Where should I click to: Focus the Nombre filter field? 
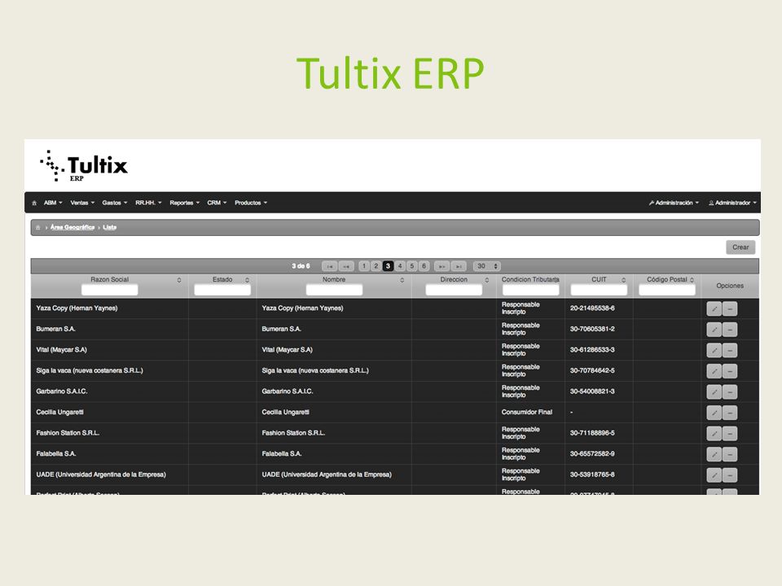334,290
